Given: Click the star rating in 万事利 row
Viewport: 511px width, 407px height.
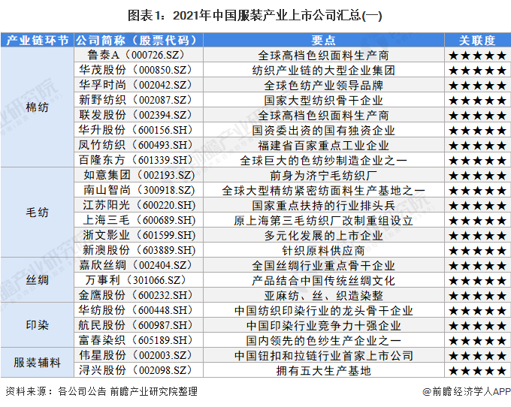Looking at the screenshot, I should [x=477, y=281].
